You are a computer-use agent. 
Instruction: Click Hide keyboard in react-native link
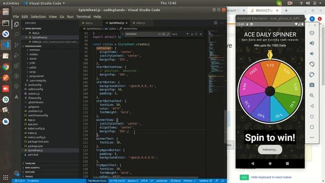click(x=271, y=177)
